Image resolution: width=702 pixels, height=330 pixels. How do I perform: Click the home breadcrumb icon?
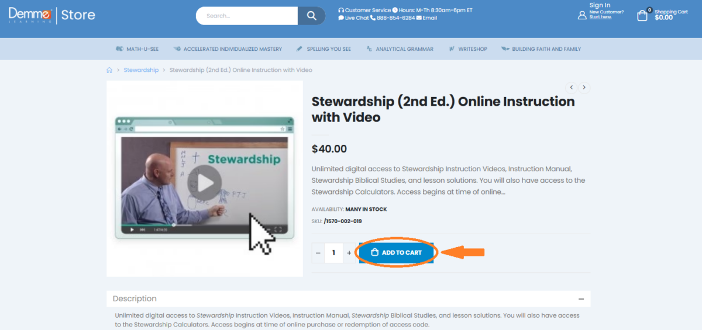pyautogui.click(x=109, y=70)
